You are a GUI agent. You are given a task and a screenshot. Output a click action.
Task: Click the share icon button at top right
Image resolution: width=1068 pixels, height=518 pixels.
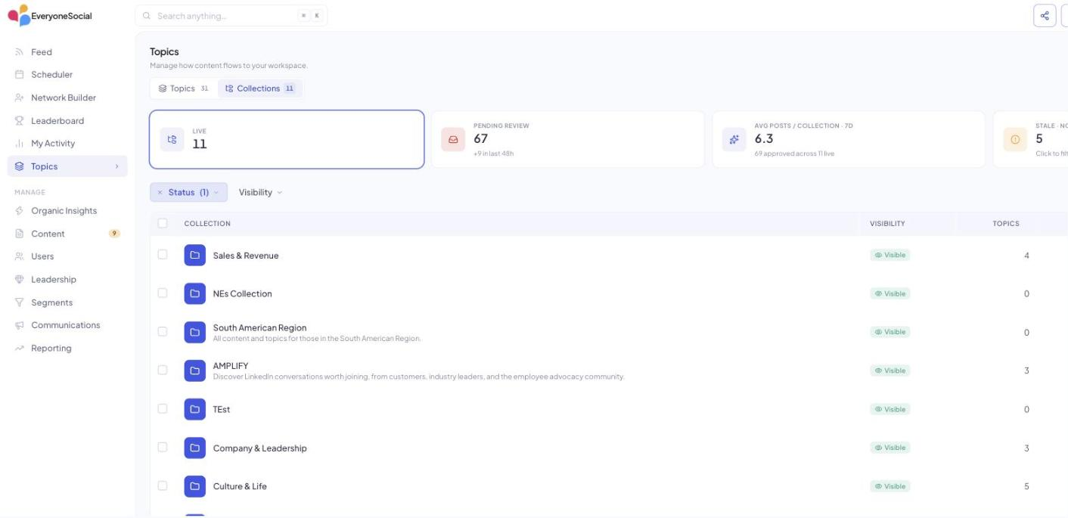pyautogui.click(x=1045, y=16)
